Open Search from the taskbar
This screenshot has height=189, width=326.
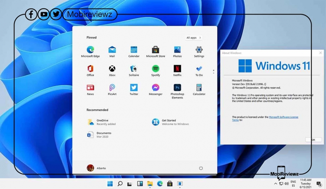(x=120, y=184)
